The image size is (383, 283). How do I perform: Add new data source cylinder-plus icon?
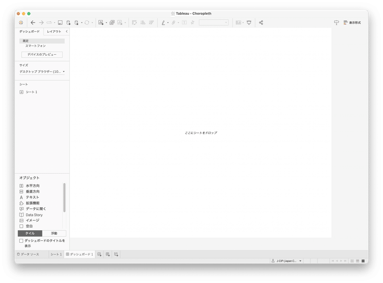pos(68,23)
